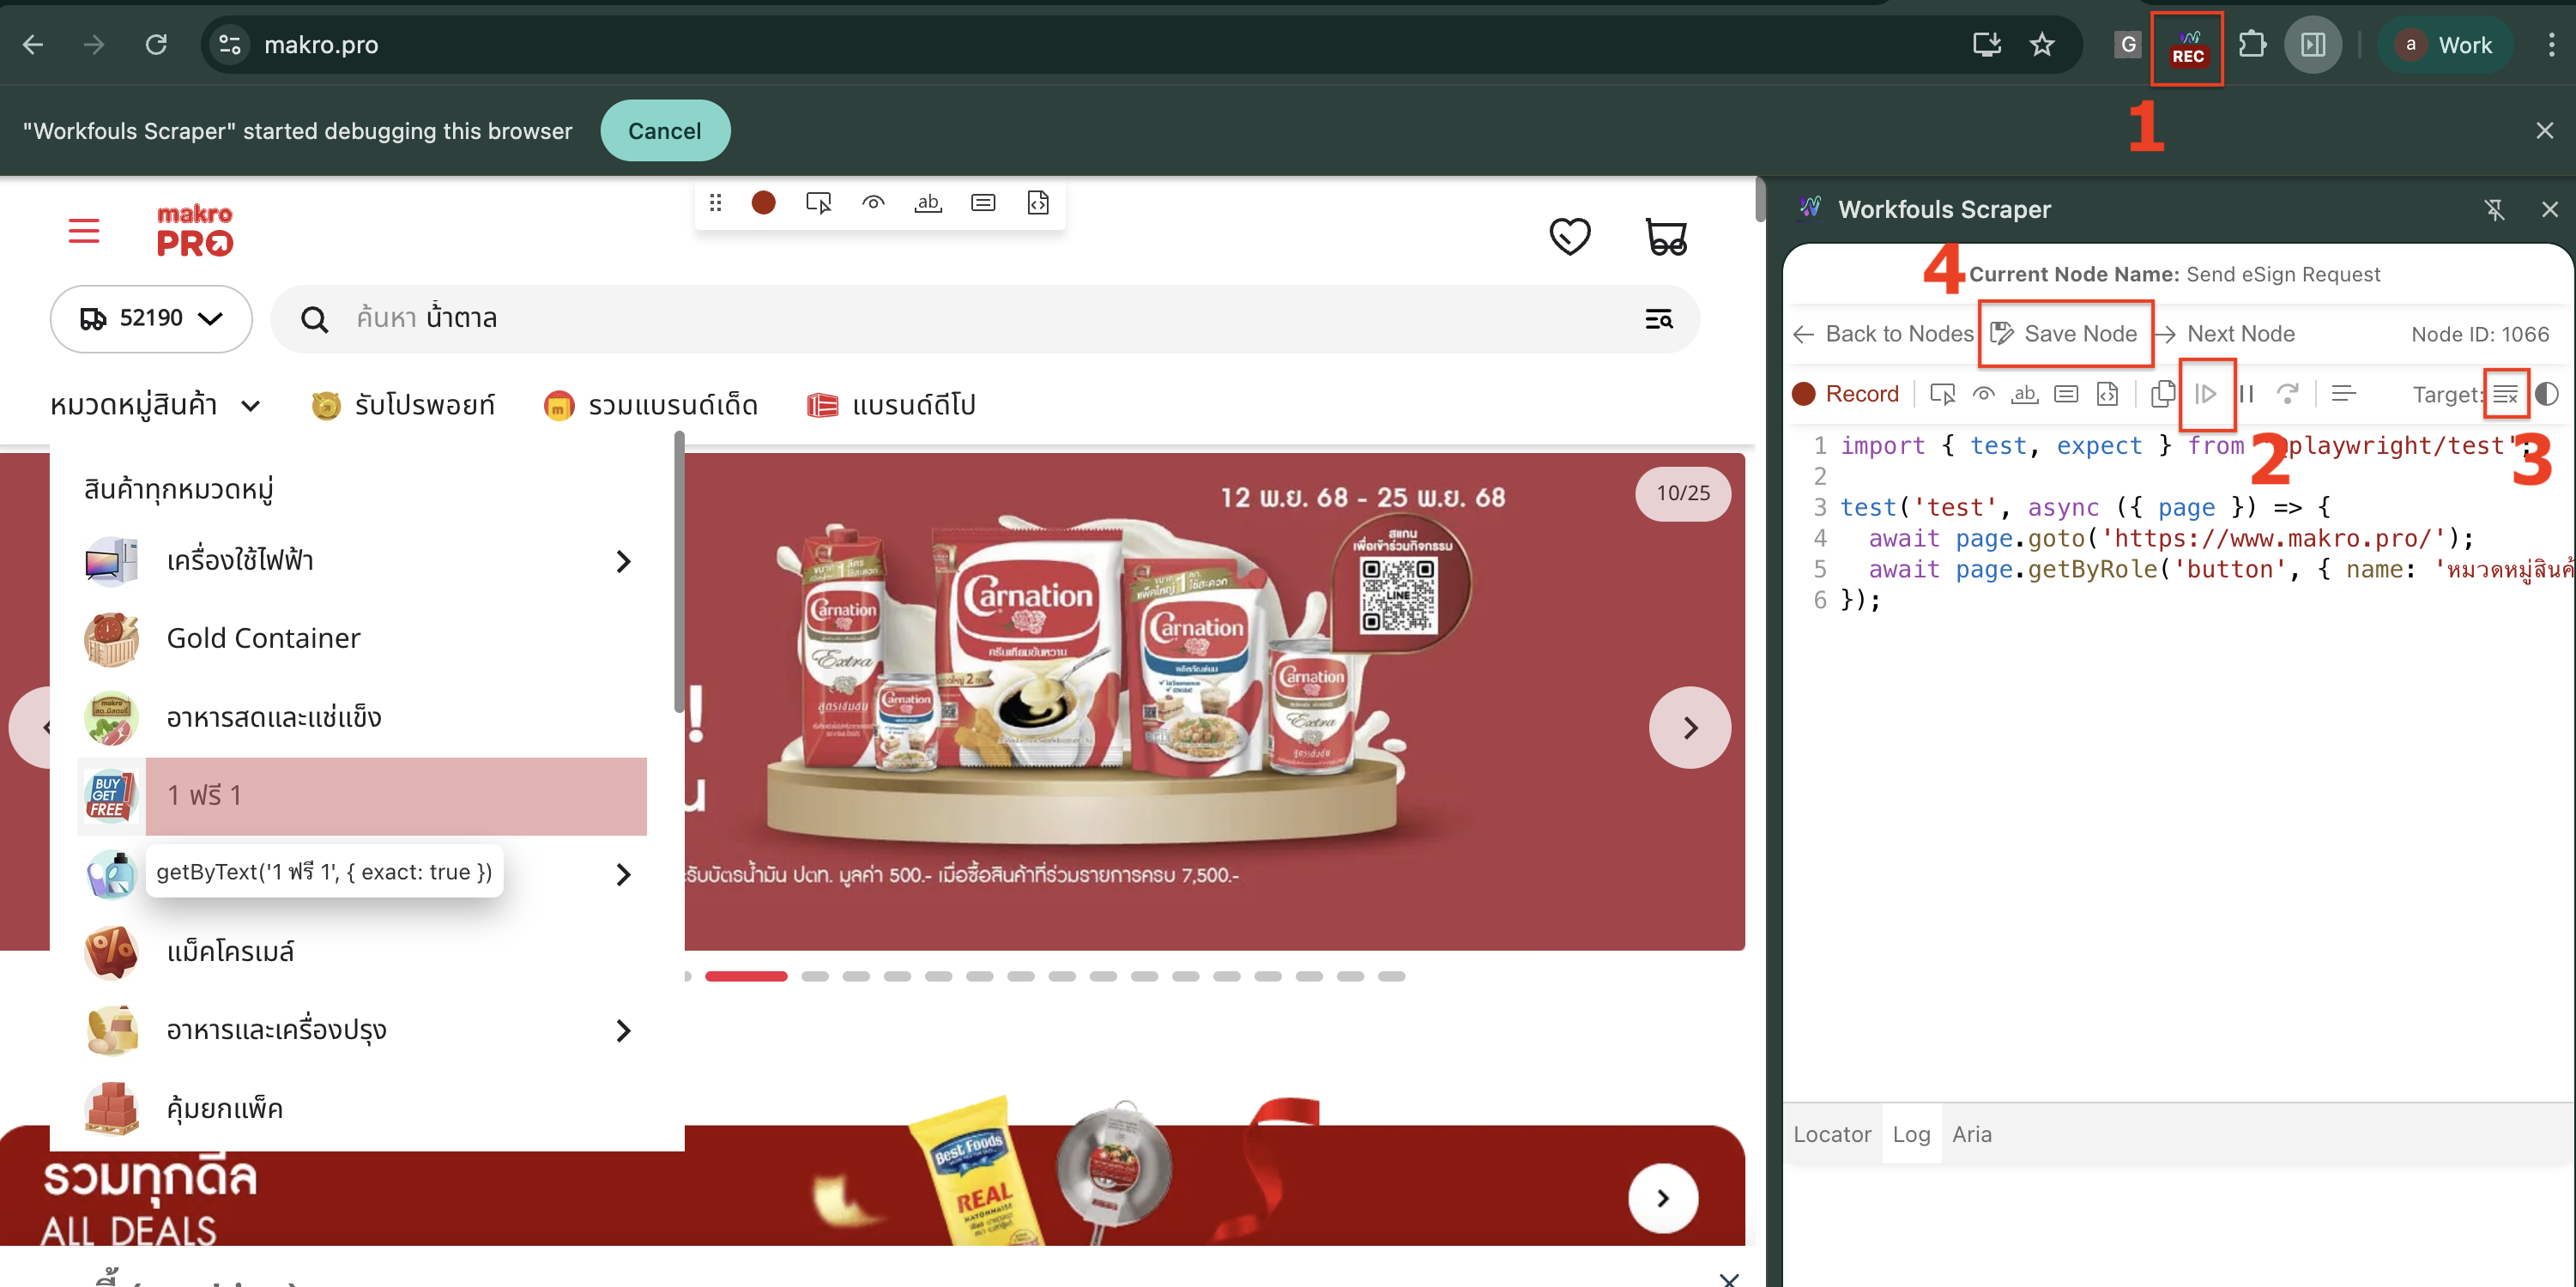Image resolution: width=2576 pixels, height=1287 pixels.
Task: Switch to the Log tab
Action: (1910, 1134)
